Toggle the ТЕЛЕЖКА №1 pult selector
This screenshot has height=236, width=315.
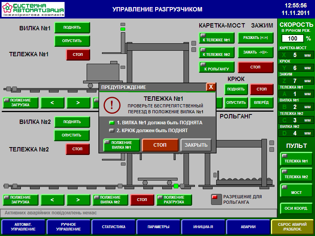(x=296, y=159)
